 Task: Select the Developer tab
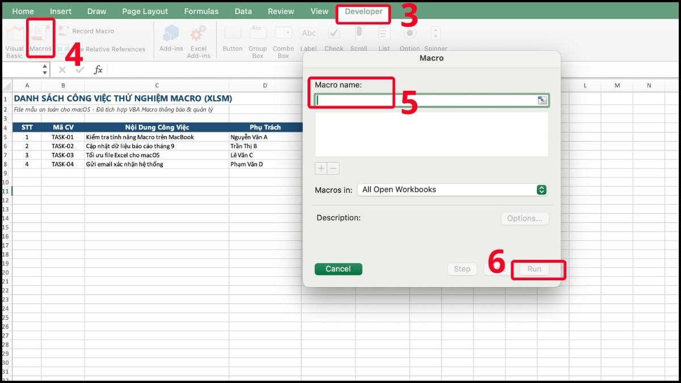pyautogui.click(x=364, y=11)
